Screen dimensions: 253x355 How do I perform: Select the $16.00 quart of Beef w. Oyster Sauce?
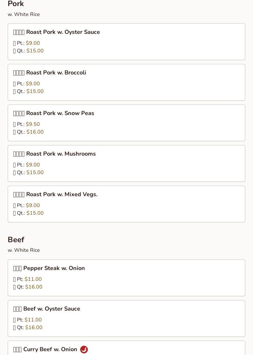[x=34, y=328]
